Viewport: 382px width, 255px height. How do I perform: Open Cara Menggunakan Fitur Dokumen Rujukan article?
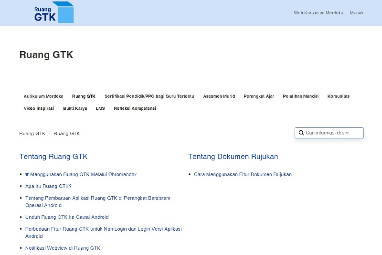click(243, 174)
